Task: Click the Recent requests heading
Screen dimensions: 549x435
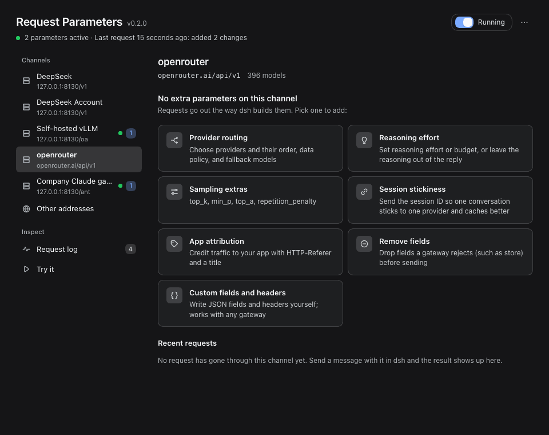Action: 188,343
